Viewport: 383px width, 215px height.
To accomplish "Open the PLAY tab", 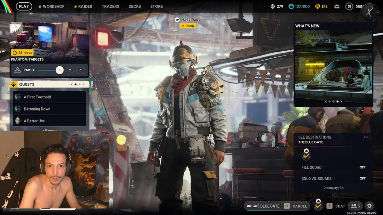I will click(24, 6).
